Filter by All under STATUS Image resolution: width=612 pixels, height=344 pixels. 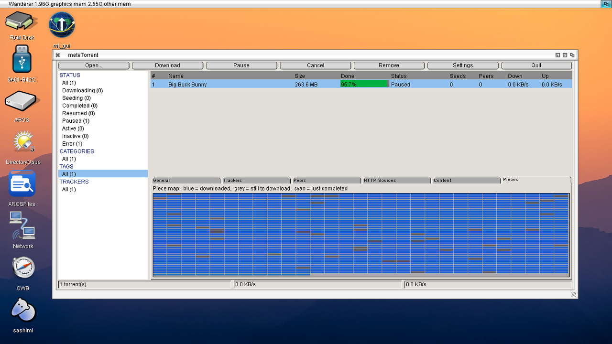click(x=69, y=83)
